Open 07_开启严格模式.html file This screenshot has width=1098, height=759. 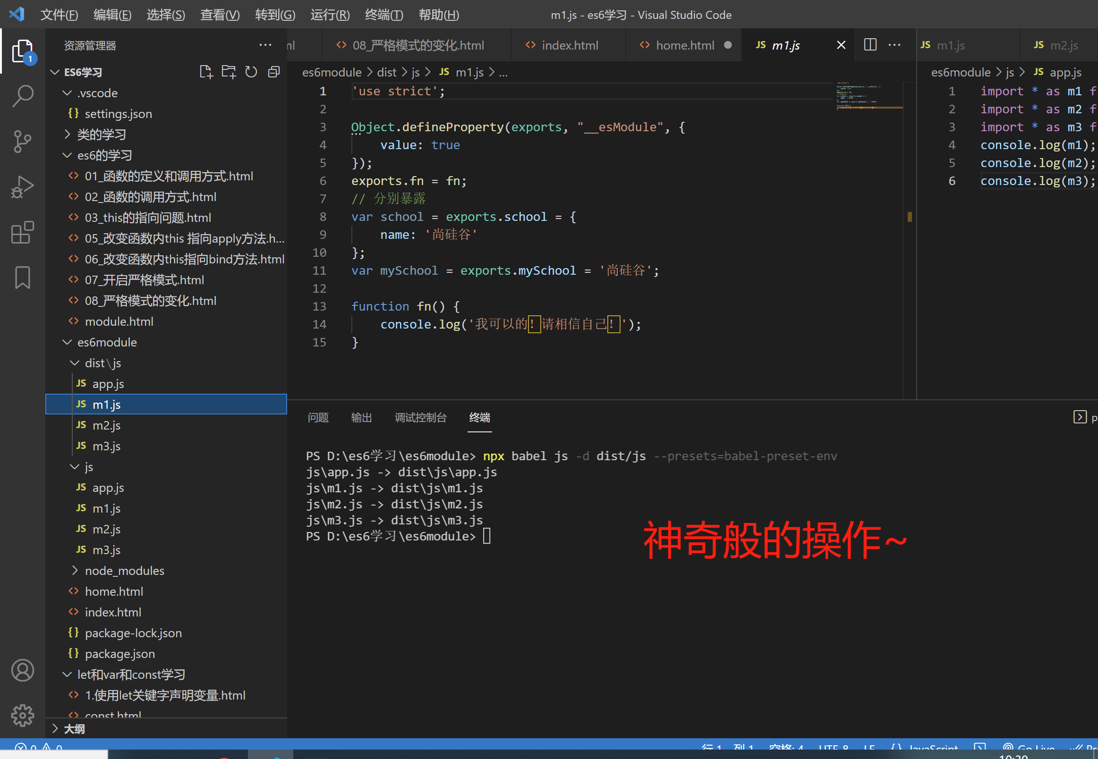click(167, 279)
